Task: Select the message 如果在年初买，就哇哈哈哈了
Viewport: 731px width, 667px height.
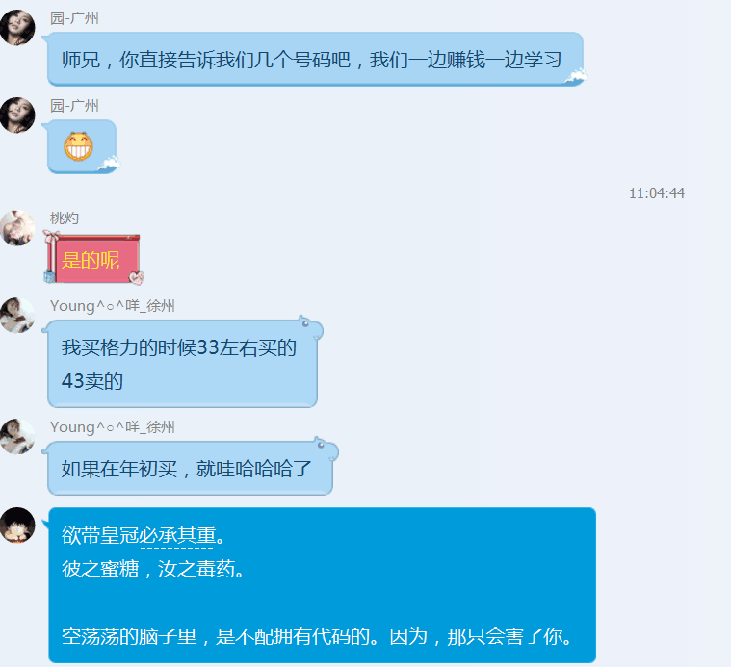Action: click(187, 469)
